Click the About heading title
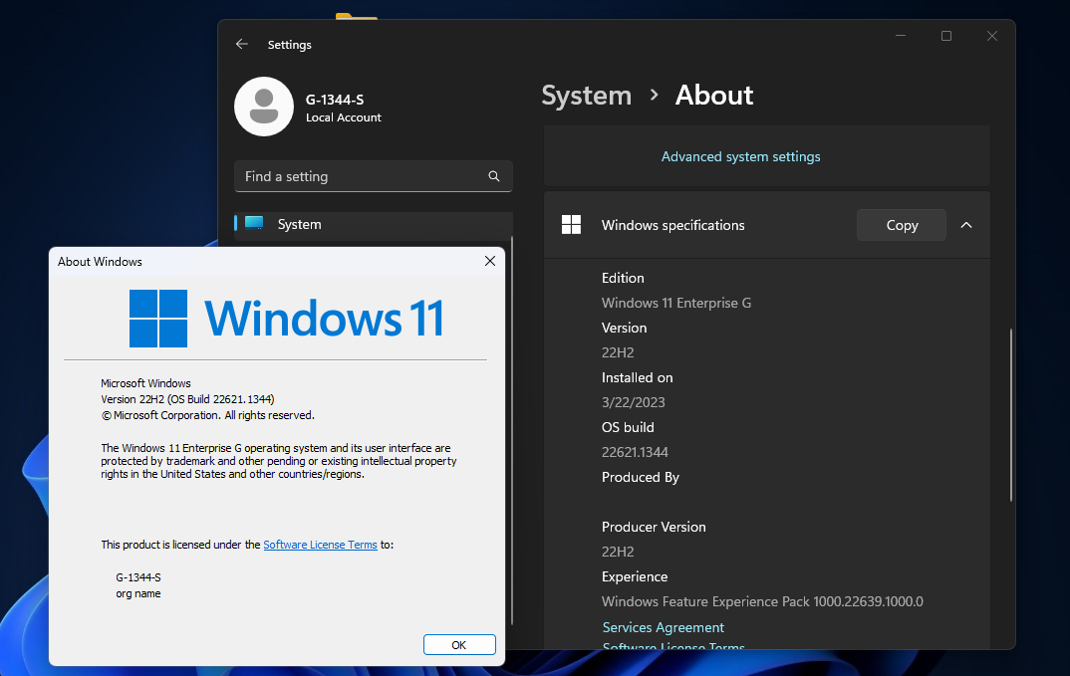1070x676 pixels. (x=713, y=95)
